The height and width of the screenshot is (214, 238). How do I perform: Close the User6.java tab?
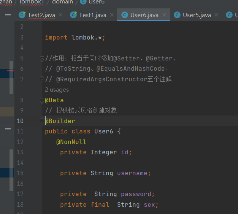point(164,15)
